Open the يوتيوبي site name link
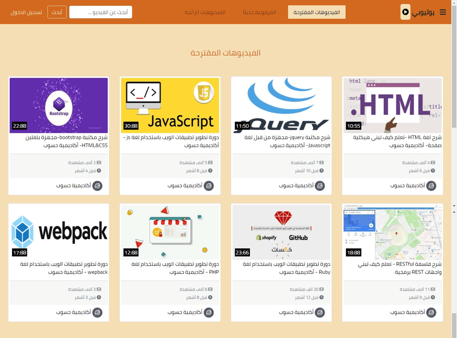457x338 pixels. [x=423, y=12]
